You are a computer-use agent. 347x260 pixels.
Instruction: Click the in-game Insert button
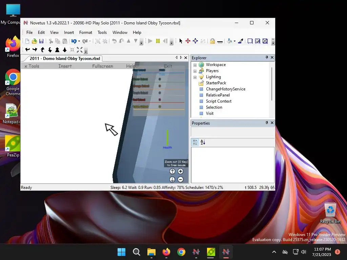[x=65, y=66]
